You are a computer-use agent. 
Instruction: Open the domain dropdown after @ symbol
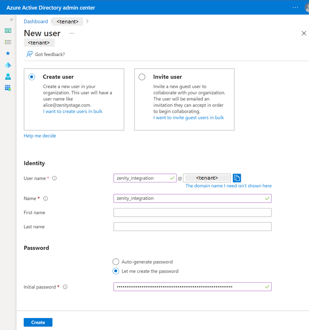[206, 178]
